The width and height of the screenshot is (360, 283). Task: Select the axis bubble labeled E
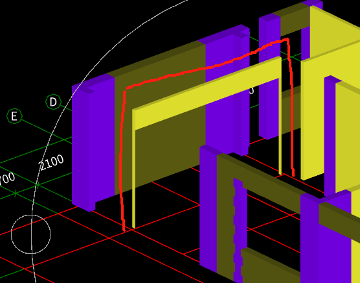14,116
